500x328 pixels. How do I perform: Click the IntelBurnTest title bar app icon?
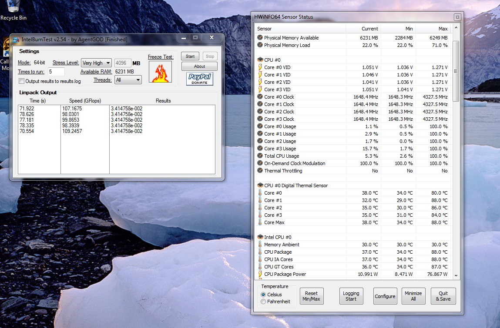[x=16, y=40]
